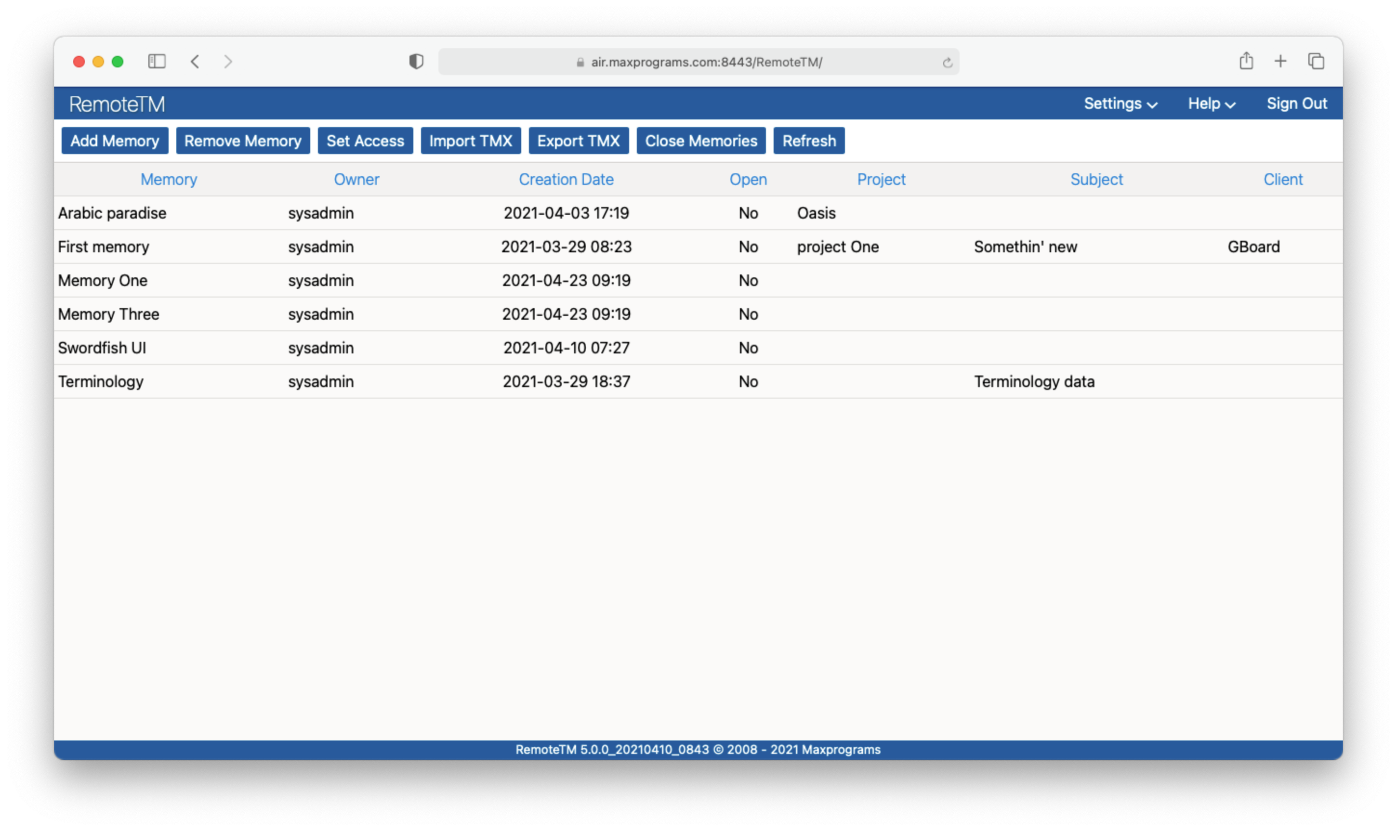Click the Owner column header link
Image resolution: width=1397 pixels, height=831 pixels.
(x=356, y=179)
